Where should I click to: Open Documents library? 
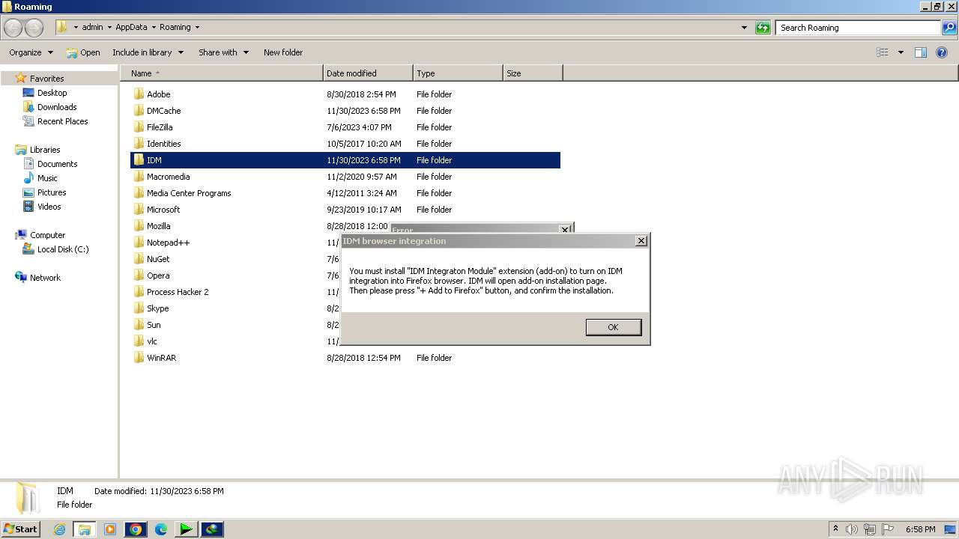(x=57, y=164)
